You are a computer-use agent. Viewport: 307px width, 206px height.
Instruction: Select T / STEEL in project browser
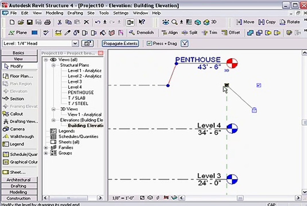pyautogui.click(x=78, y=103)
